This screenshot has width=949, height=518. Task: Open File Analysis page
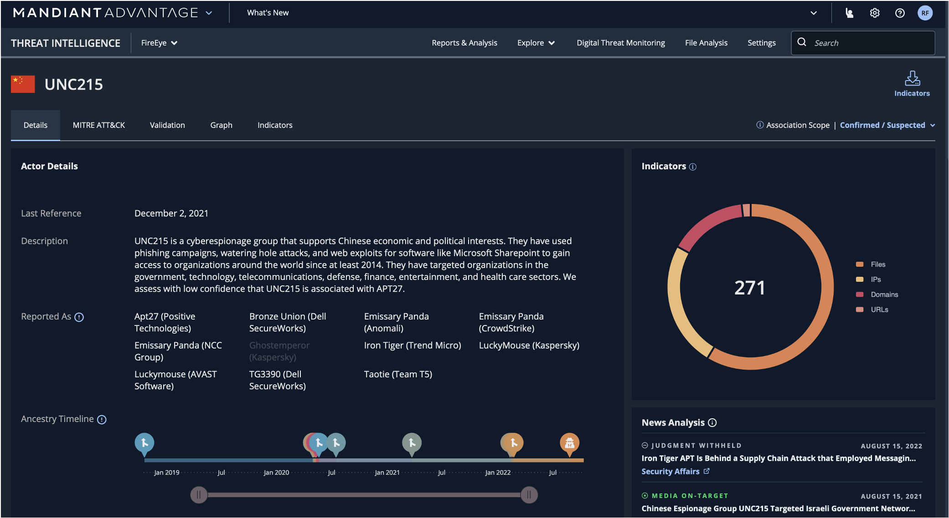click(x=706, y=43)
